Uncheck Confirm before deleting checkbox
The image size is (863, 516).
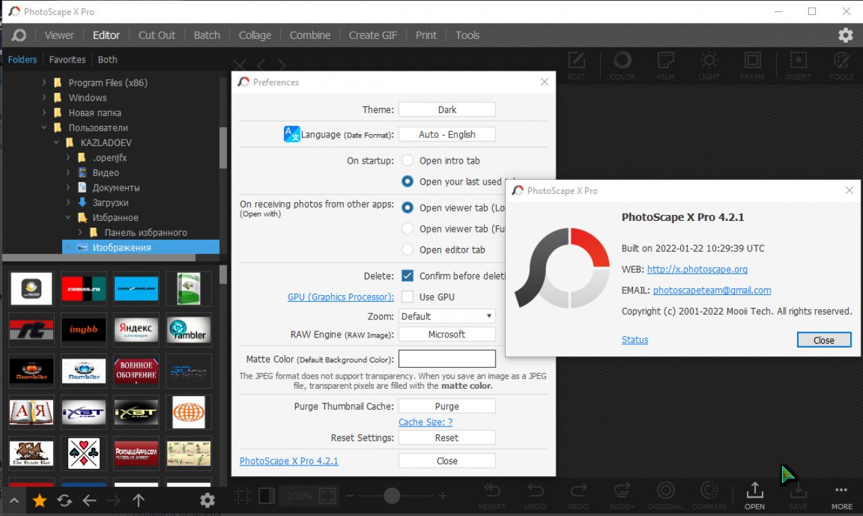(x=407, y=276)
